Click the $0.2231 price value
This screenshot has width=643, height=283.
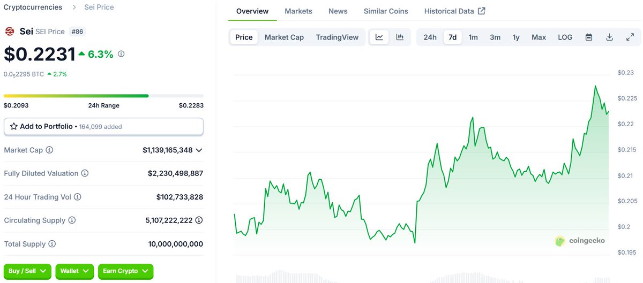[x=39, y=54]
